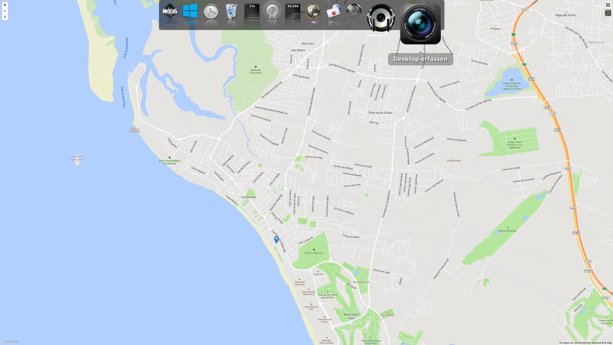This screenshot has height=345, width=613.
Task: Open the headphones speaker audio icon
Action: (381, 18)
